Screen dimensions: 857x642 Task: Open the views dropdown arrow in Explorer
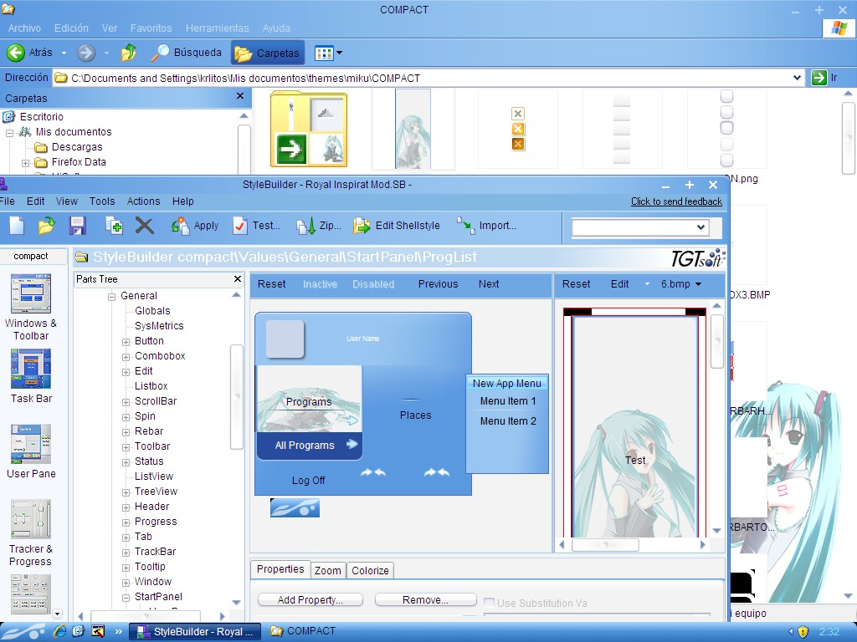click(x=340, y=53)
